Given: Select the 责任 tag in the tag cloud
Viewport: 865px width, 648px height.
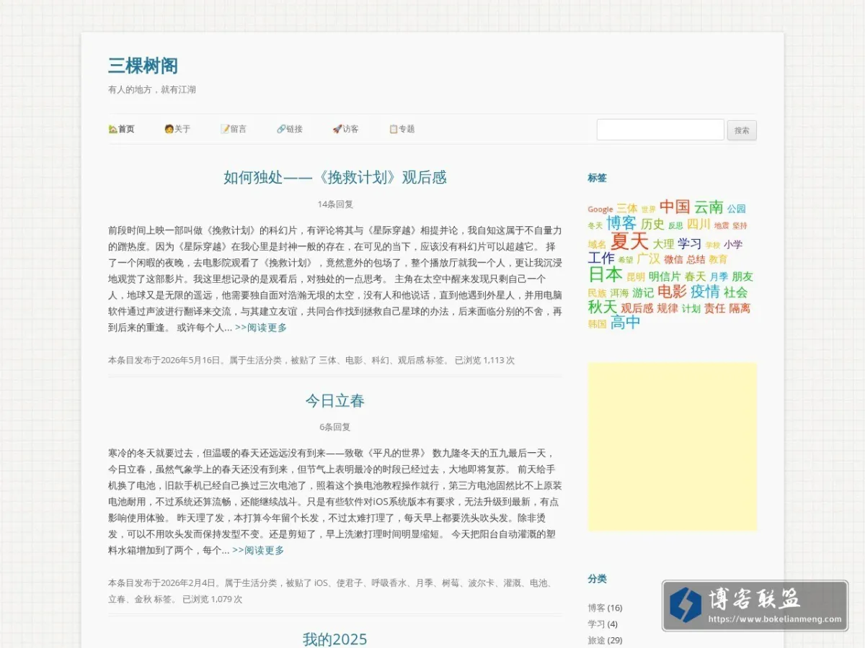Looking at the screenshot, I should pyautogui.click(x=714, y=308).
